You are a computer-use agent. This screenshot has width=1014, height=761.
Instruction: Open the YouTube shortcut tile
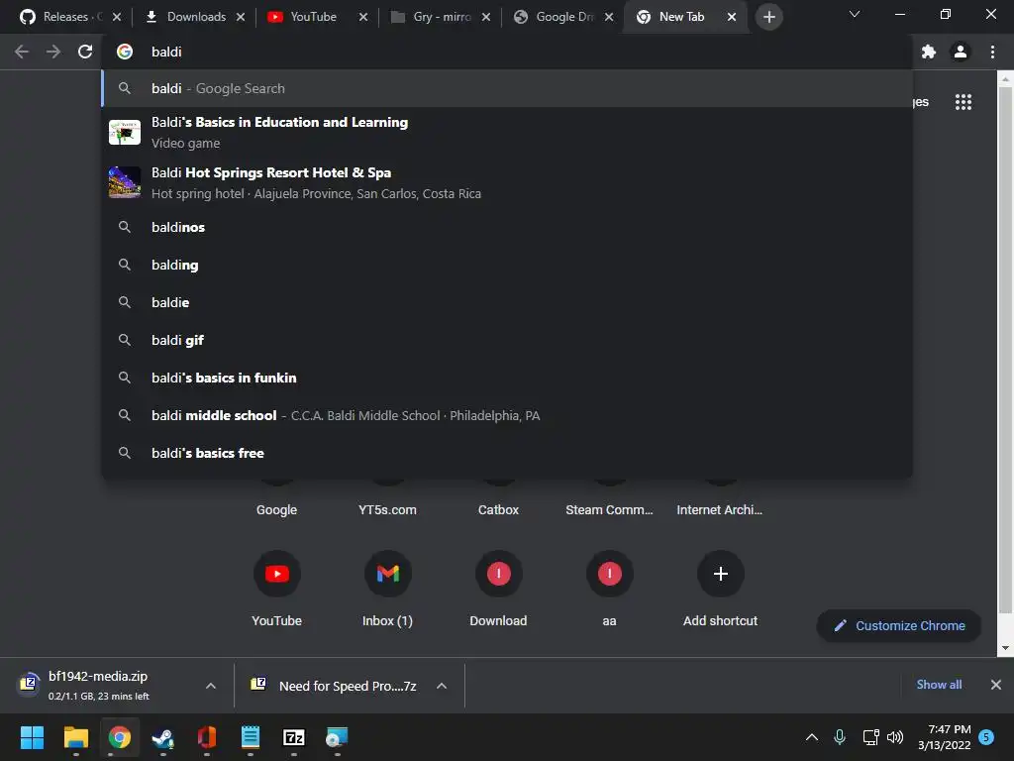277,589
